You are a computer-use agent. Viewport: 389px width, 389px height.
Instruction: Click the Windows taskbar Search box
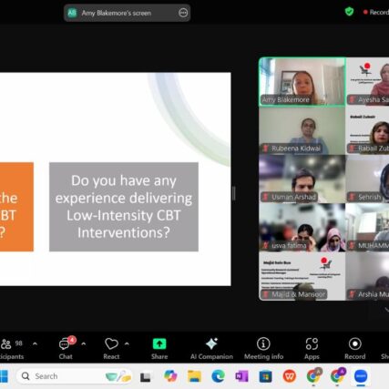pos(75,376)
